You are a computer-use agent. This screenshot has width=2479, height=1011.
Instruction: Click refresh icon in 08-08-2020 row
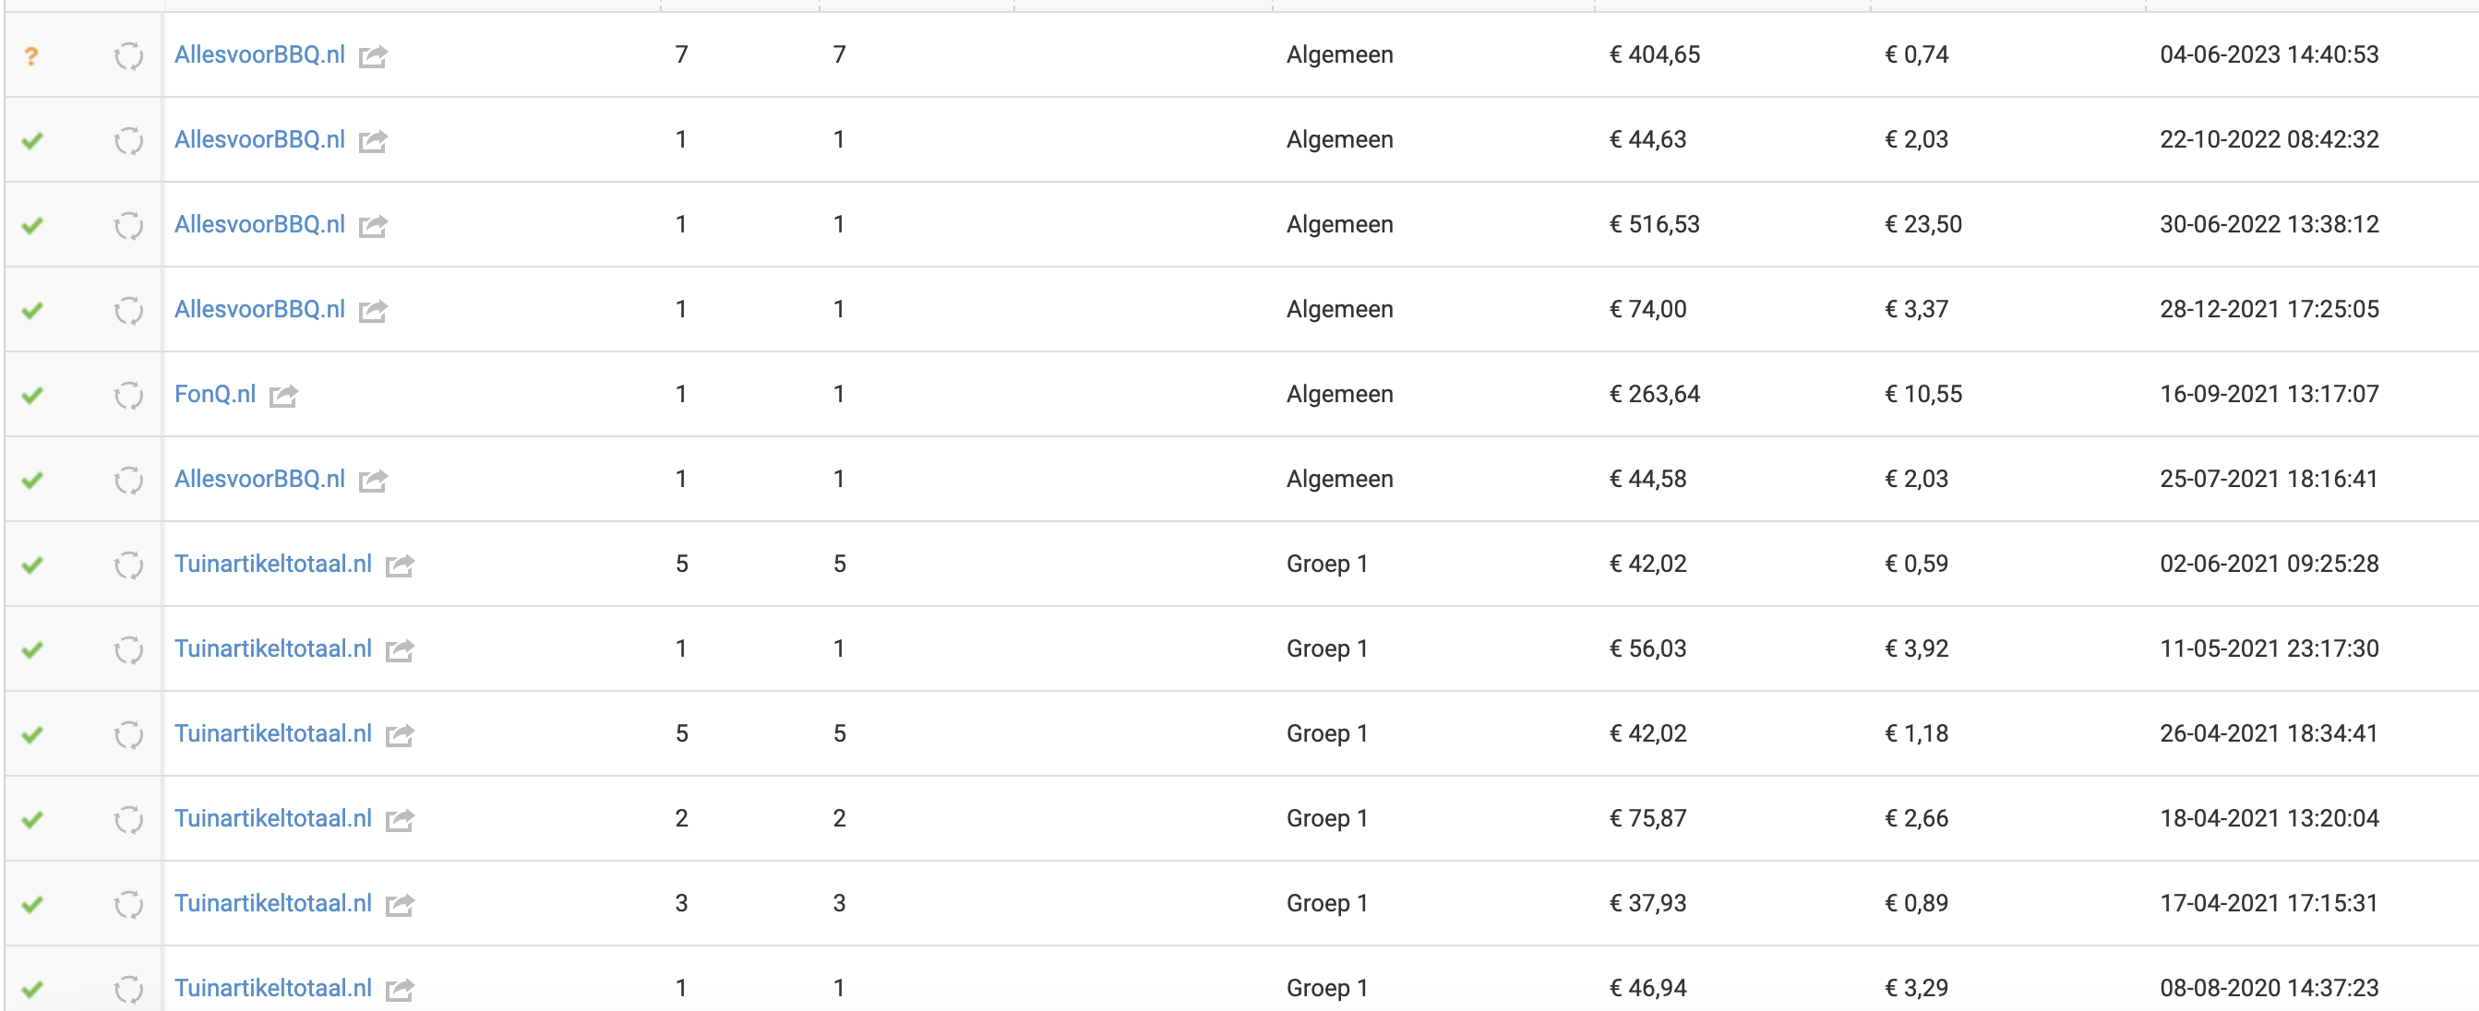(x=128, y=989)
